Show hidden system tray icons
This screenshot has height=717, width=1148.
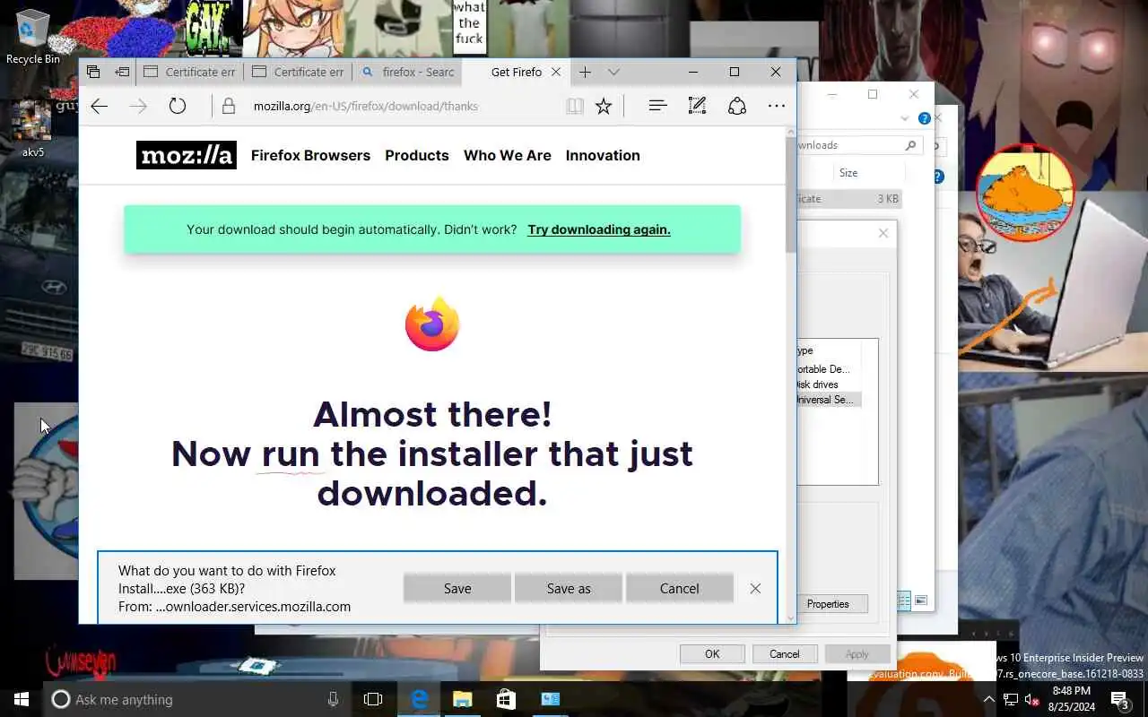988,699
